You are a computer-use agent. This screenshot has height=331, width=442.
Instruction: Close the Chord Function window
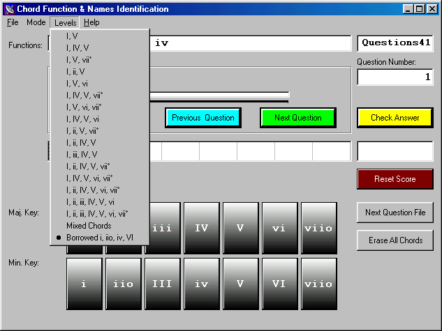pyautogui.click(x=432, y=9)
